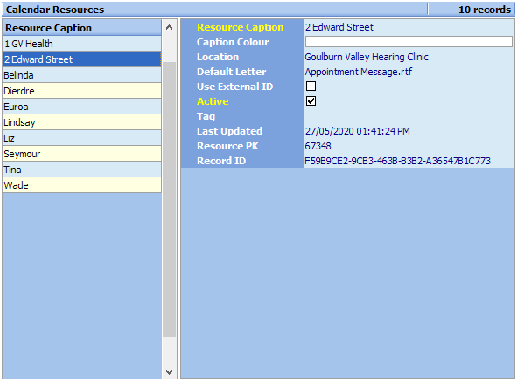This screenshot has height=381, width=517.
Task: Uncheck the Active checkbox
Action: [311, 101]
